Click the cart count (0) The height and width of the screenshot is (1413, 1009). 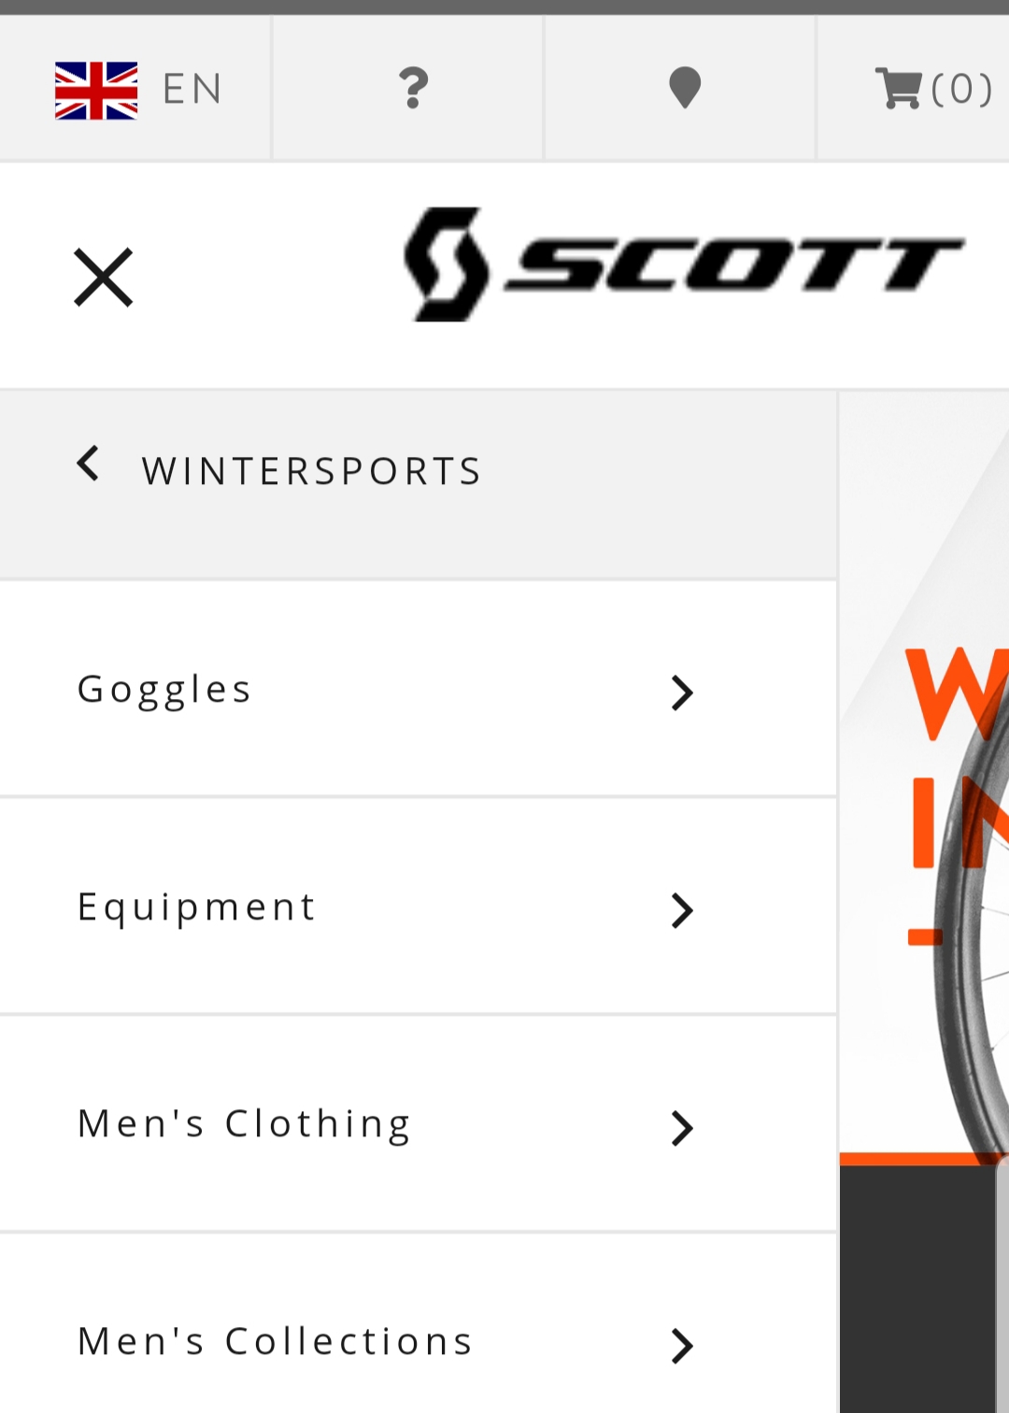(x=961, y=89)
